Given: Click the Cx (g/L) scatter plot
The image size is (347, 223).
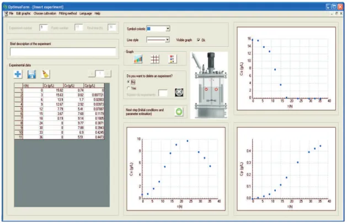Looking at the screenshot, I should 176,169.
